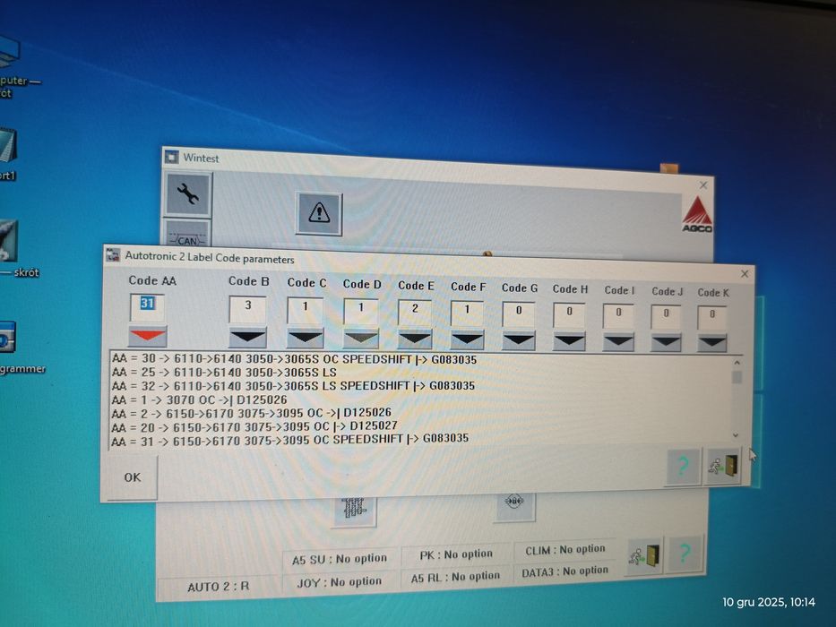Viewport: 836px width, 627px height.
Task: Open the Code C dropdown arrow
Action: [x=306, y=339]
